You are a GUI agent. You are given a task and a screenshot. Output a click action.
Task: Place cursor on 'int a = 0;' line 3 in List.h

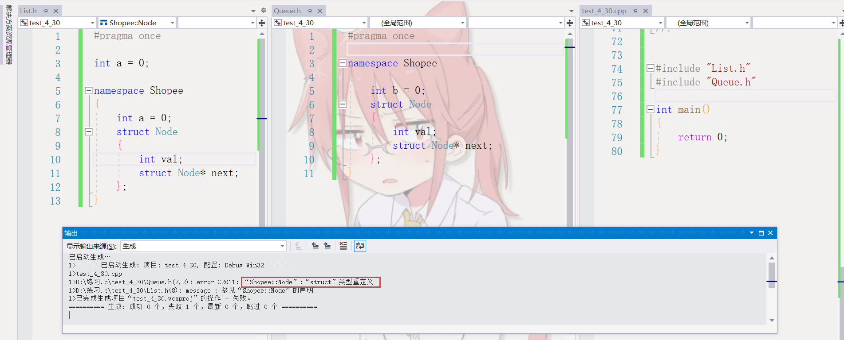tap(122, 63)
